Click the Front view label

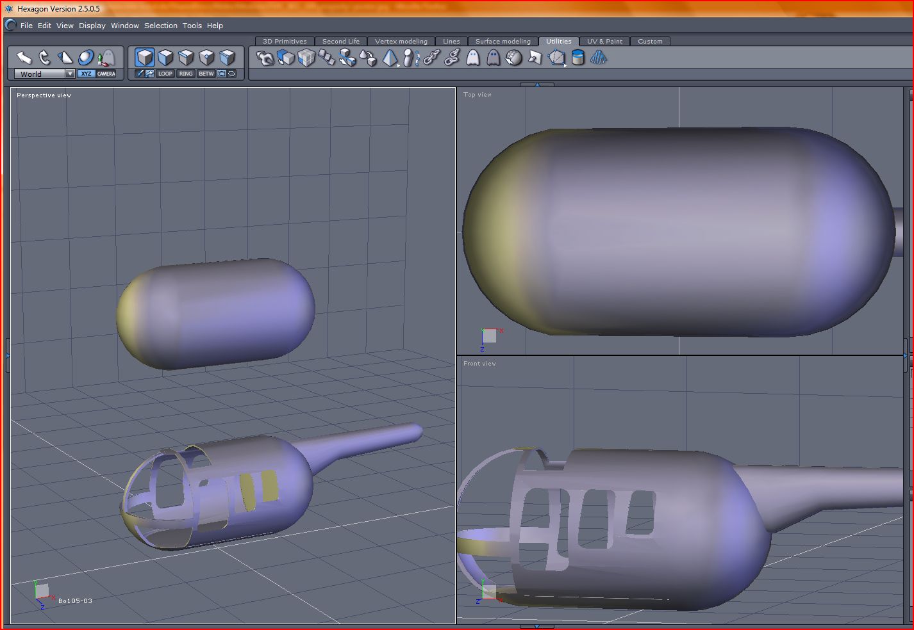[x=480, y=364]
